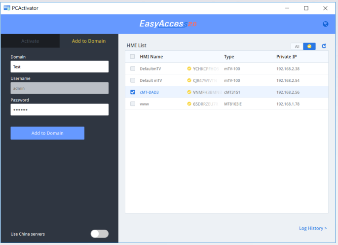Toggle the Use China servers switch
Screen dimensions: 338x245
99,234
